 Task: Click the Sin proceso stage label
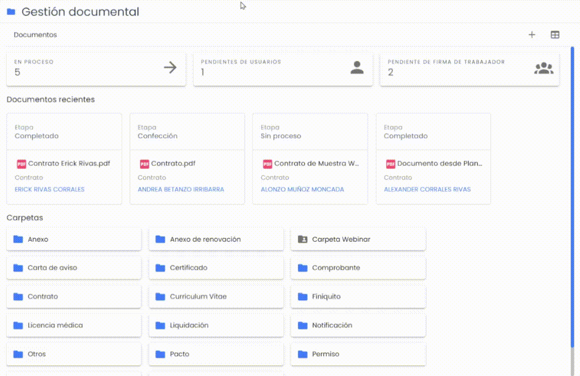click(281, 136)
